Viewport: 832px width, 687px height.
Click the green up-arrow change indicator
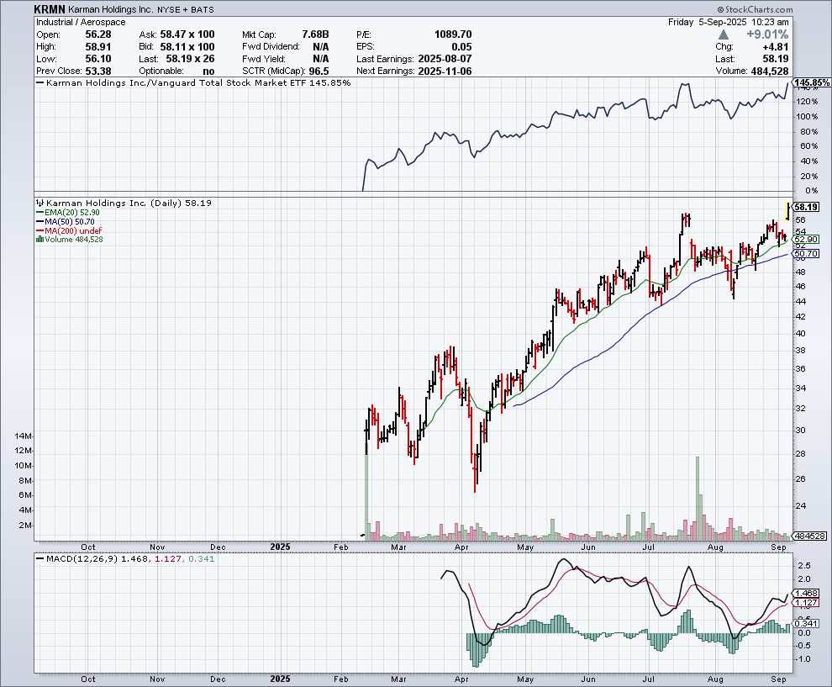724,34
